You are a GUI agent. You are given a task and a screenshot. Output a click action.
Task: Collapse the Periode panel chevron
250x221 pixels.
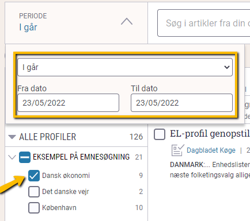tap(127, 21)
